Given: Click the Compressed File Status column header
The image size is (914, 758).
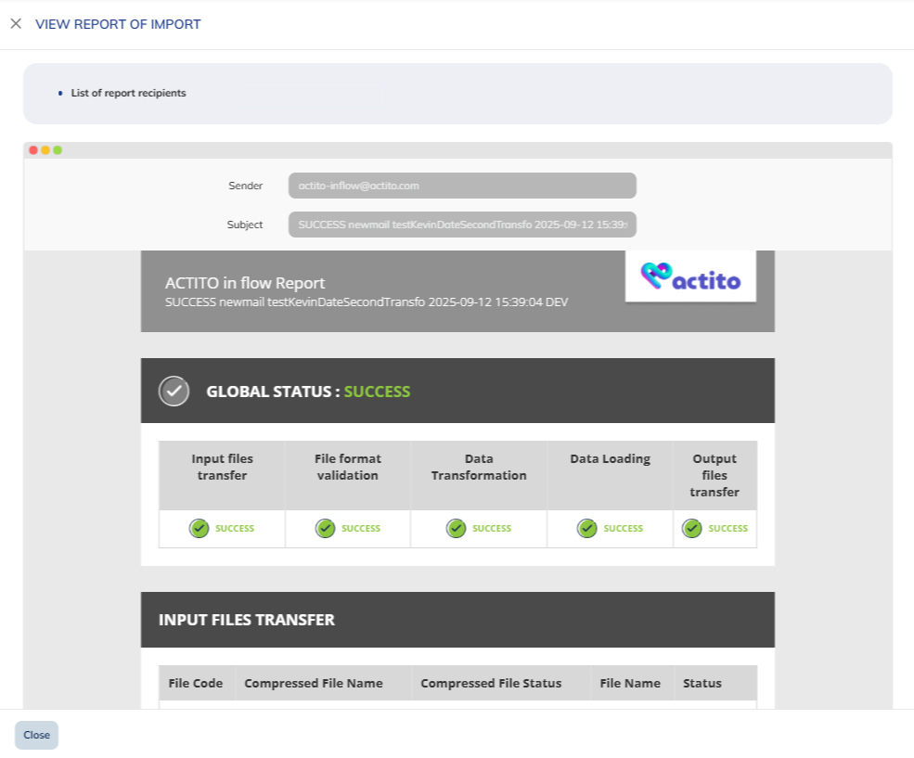Looking at the screenshot, I should [x=491, y=683].
